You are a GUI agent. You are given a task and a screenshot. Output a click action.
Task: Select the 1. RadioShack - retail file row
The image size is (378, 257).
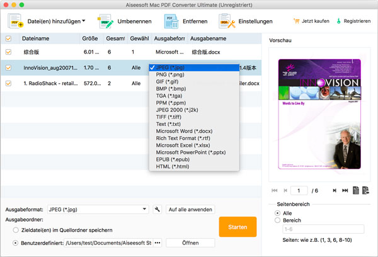tap(131, 83)
